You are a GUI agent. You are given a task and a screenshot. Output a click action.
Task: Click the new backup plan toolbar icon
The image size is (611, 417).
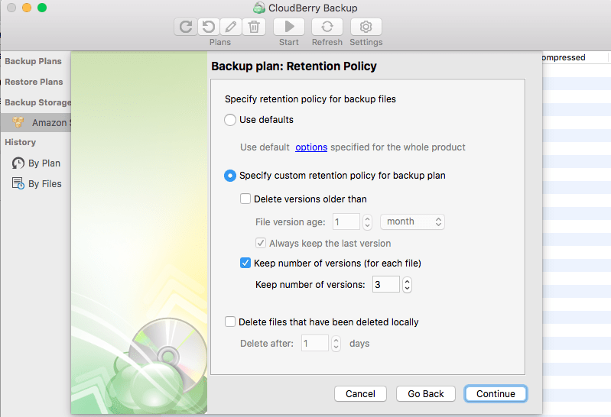(186, 27)
